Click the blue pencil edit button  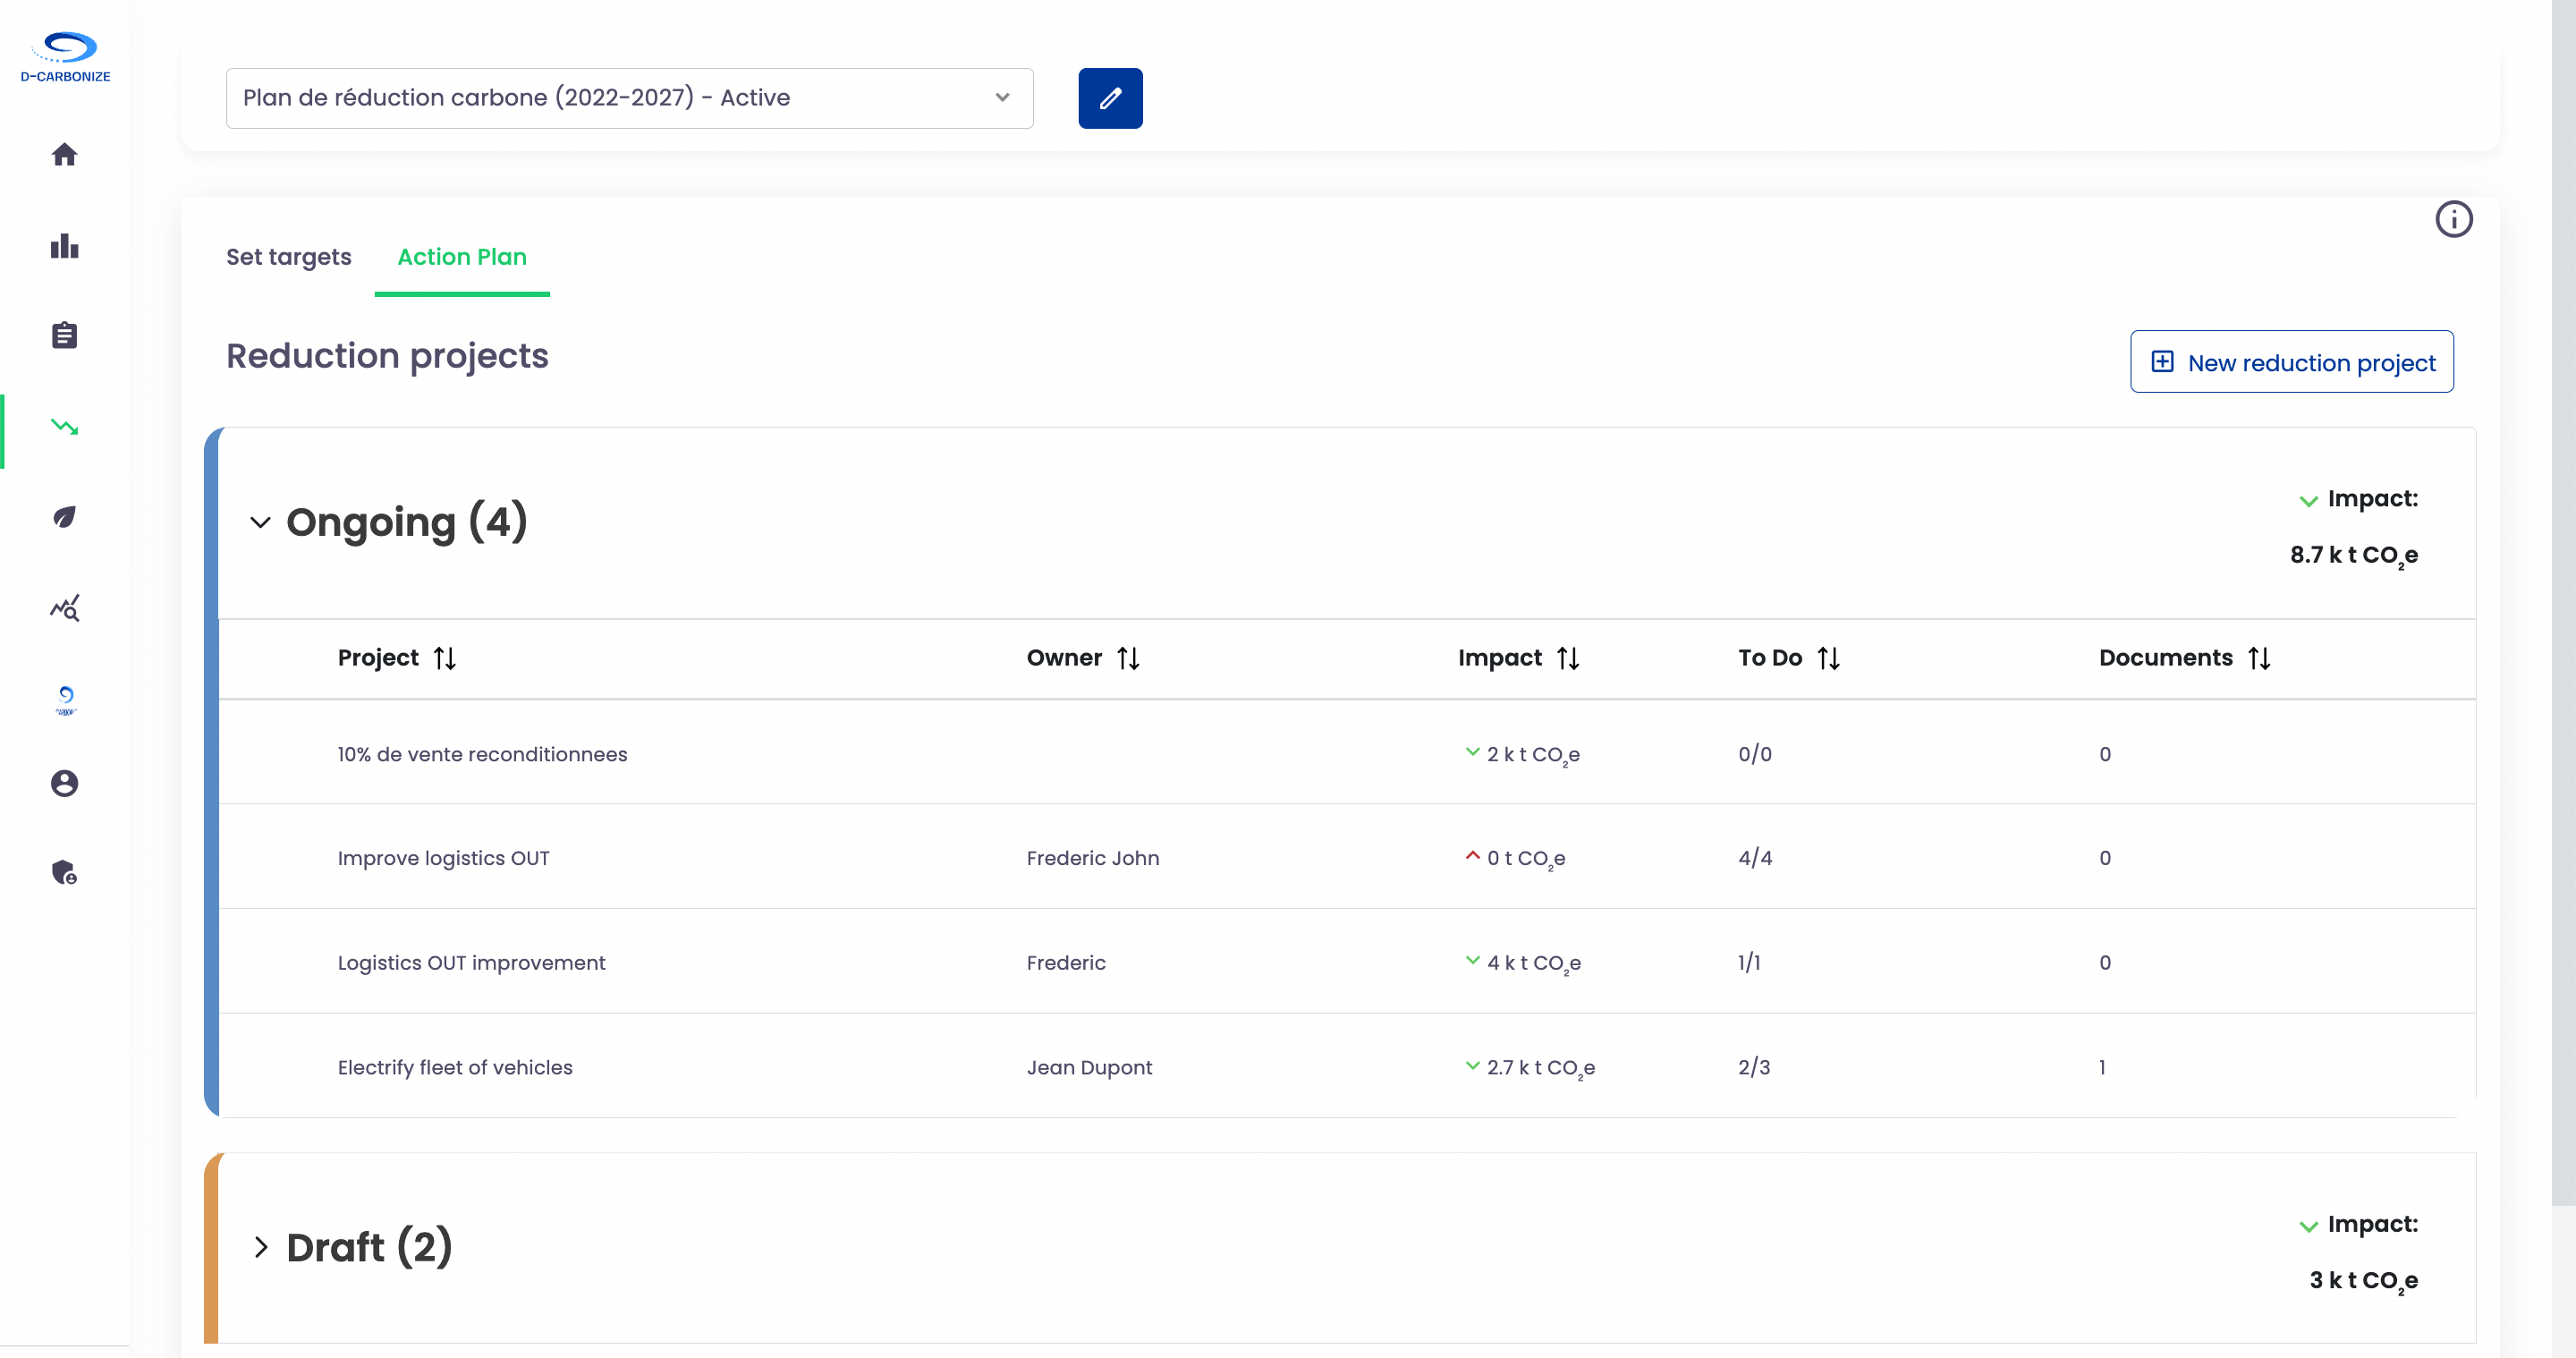(1110, 98)
